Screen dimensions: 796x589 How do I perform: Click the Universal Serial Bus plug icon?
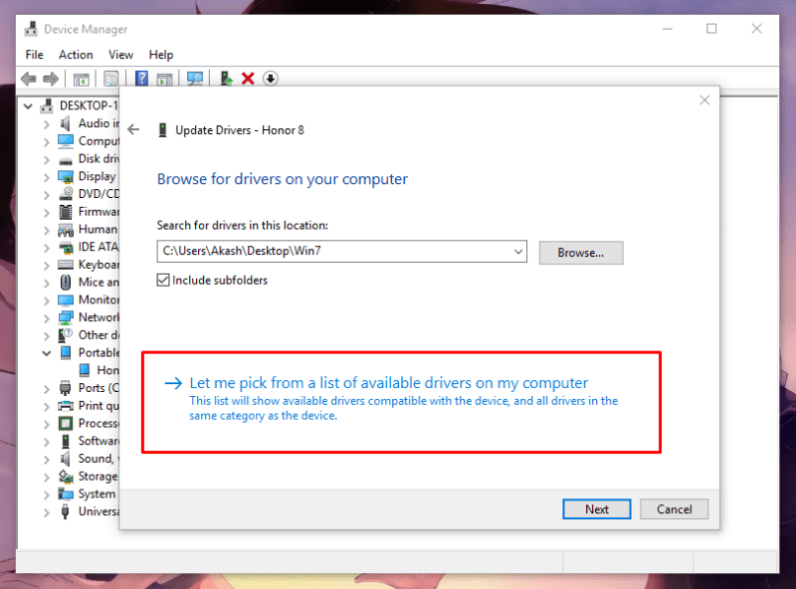[65, 511]
